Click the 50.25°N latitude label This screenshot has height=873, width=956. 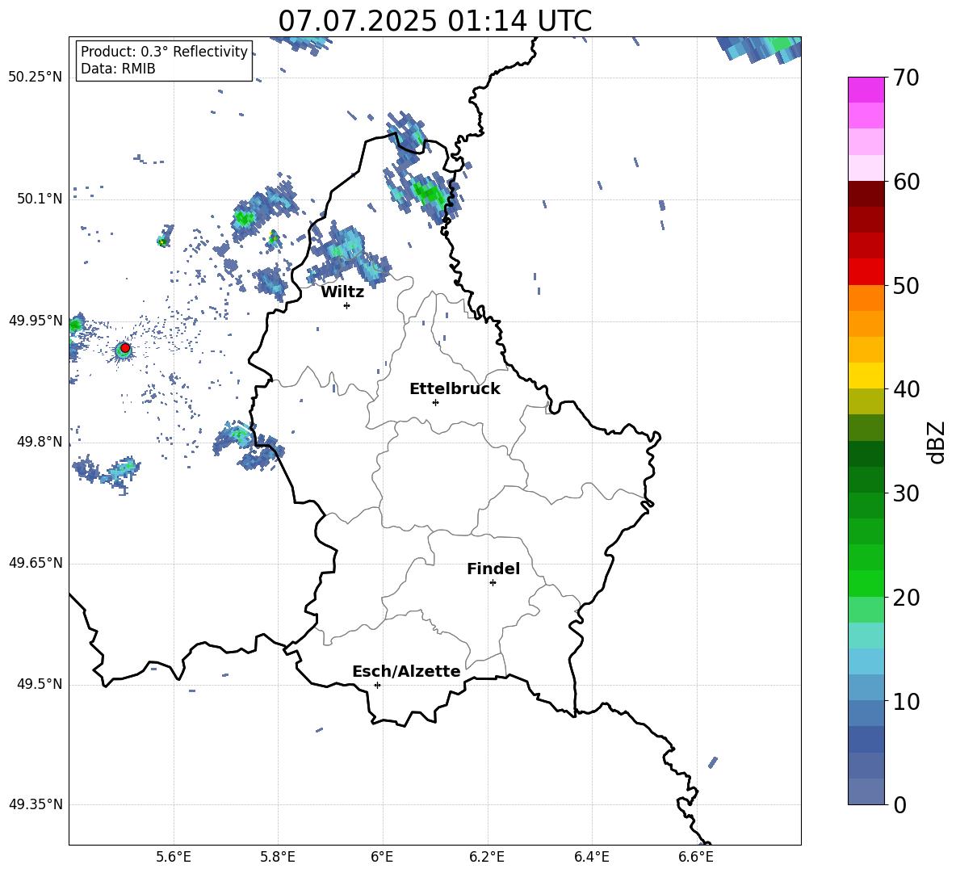point(36,78)
